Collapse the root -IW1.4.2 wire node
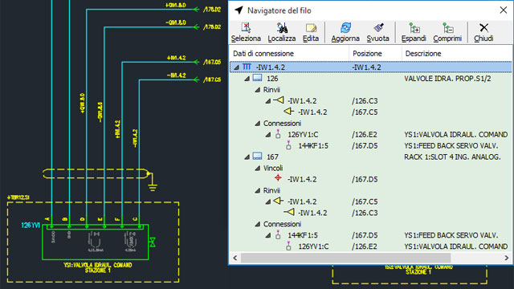Image resolution: width=514 pixels, height=289 pixels. tap(236, 67)
